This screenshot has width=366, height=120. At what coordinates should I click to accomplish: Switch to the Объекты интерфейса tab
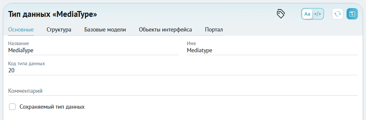click(x=165, y=30)
